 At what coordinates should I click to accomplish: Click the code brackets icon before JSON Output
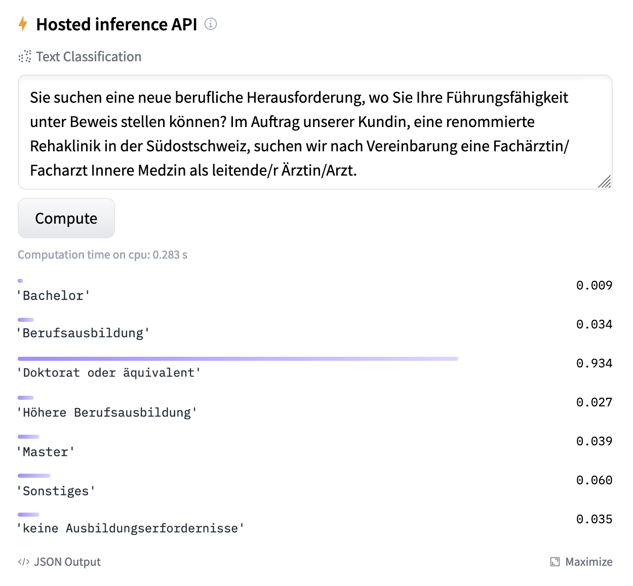coord(23,562)
